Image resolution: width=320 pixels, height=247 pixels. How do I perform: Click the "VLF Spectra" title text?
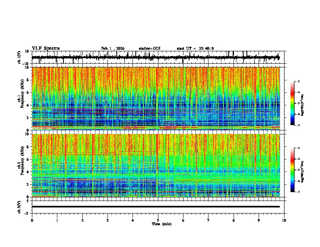pyautogui.click(x=46, y=48)
